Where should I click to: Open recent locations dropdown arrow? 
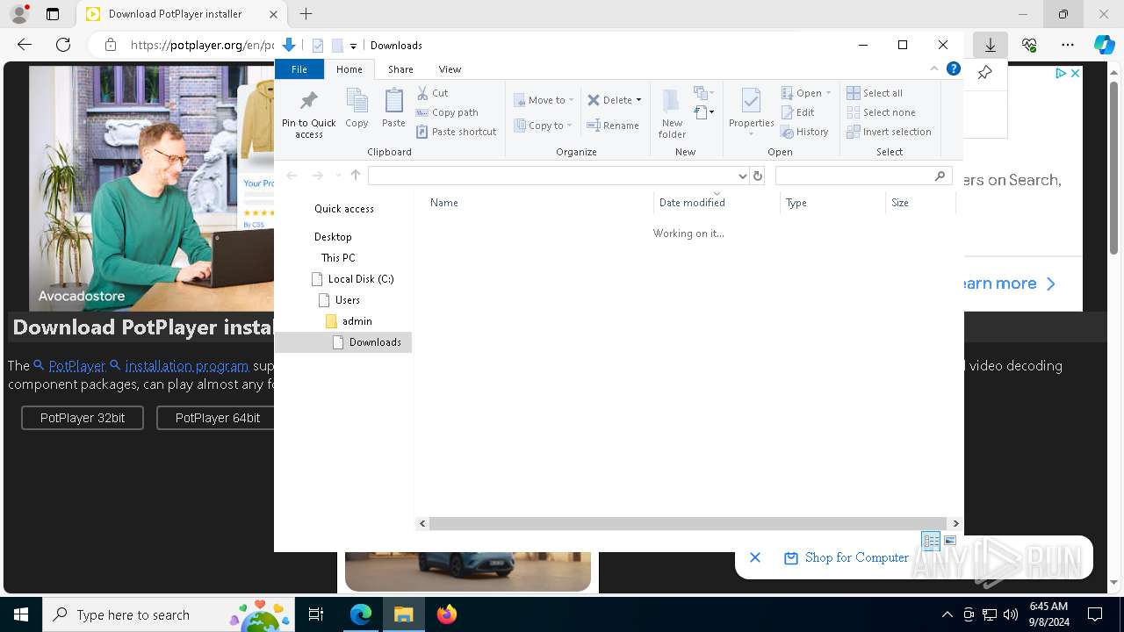pos(338,176)
